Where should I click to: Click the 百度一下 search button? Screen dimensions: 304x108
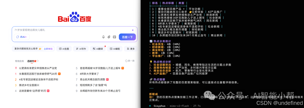127,37
